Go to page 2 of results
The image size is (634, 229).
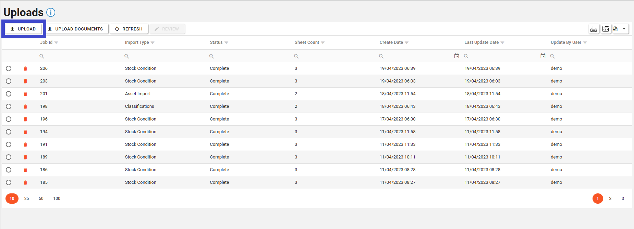tap(610, 199)
